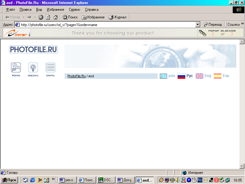
Task: Refresh the page with the Refresh icon
Action: click(48, 17)
